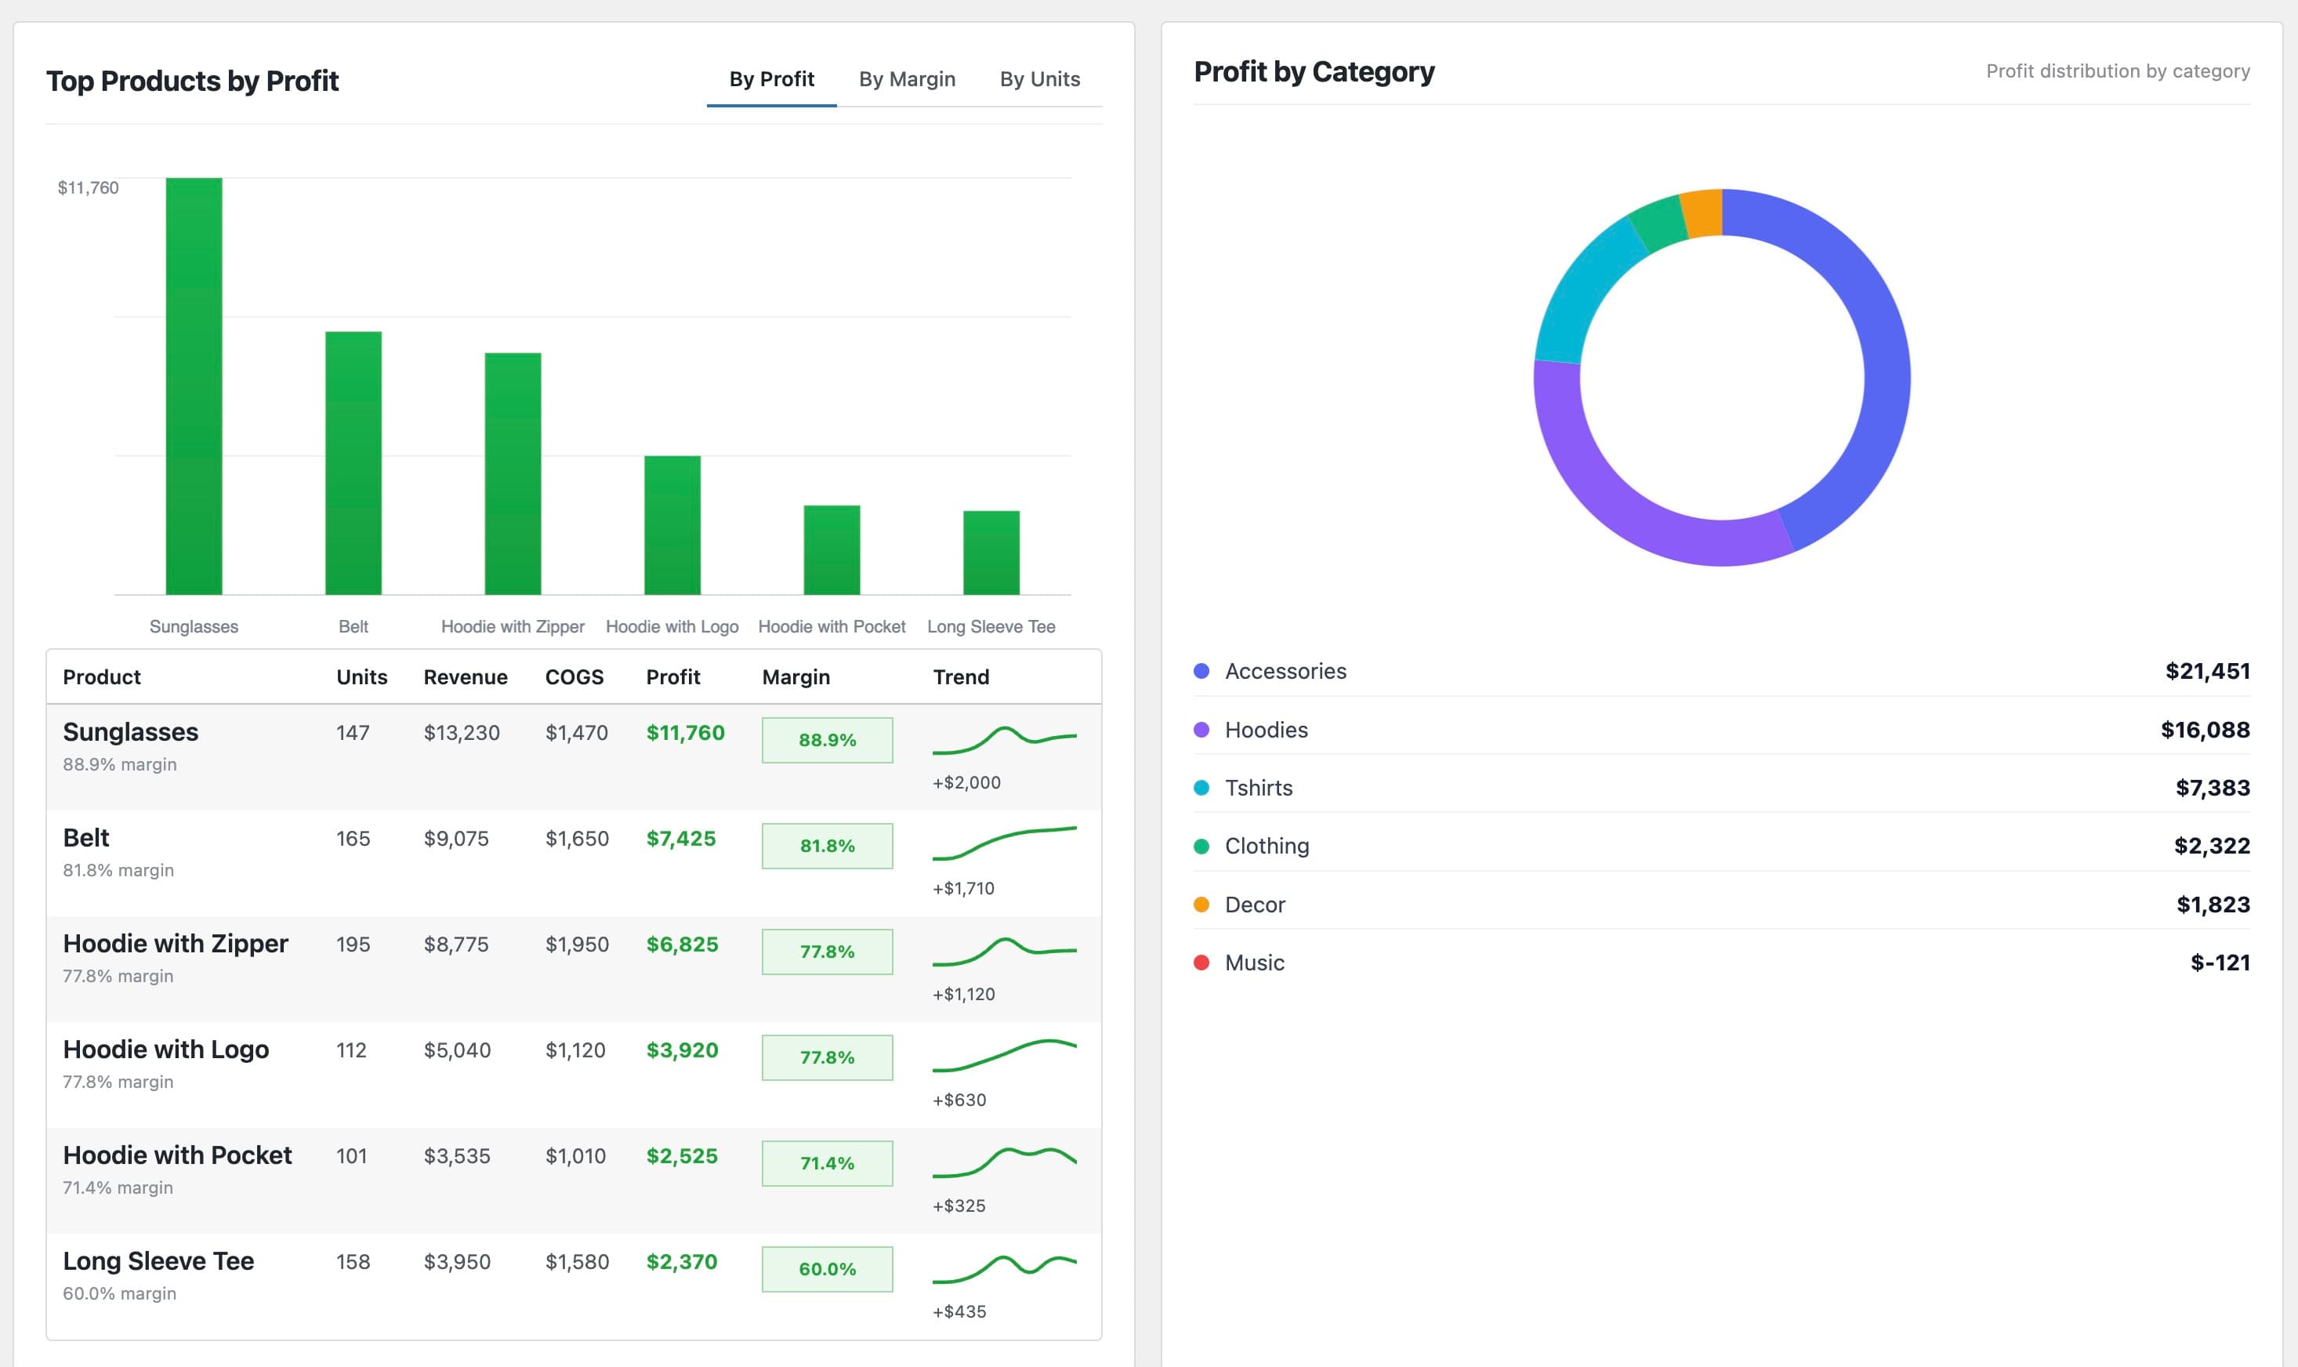Click the 71.4% margin badge
Image resolution: width=2298 pixels, height=1367 pixels.
827,1163
